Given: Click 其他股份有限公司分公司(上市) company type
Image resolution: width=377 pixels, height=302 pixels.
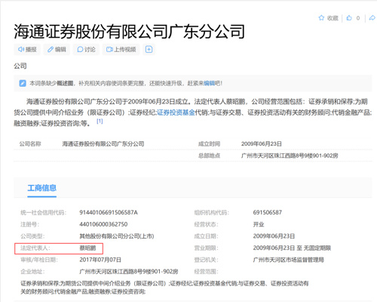Looking at the screenshot, I should point(117,236).
